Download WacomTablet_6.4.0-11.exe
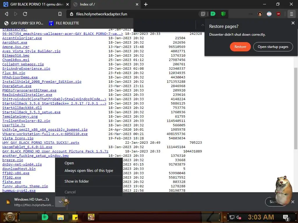Viewport: 298px width, 223px height. [27, 147]
